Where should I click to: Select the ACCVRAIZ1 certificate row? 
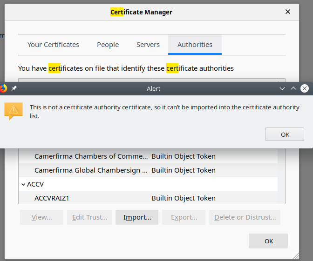(x=148, y=198)
